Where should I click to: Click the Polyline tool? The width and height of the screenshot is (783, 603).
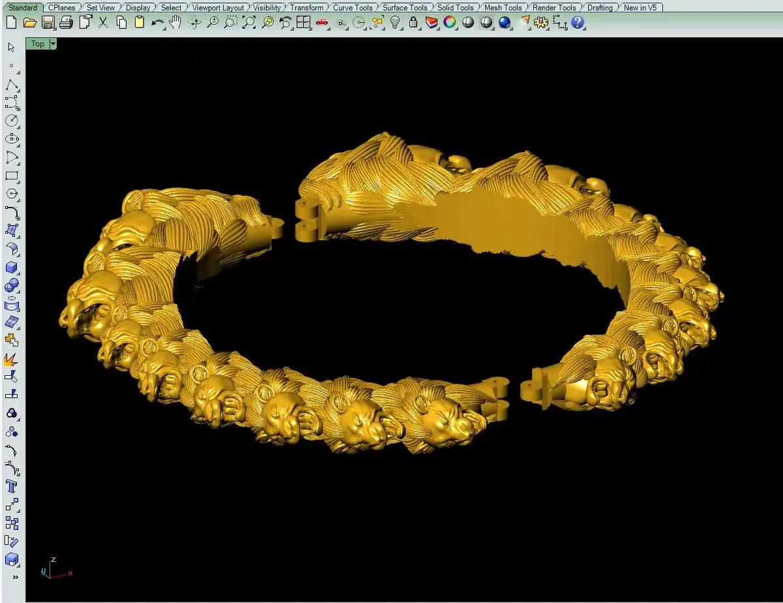(x=12, y=85)
